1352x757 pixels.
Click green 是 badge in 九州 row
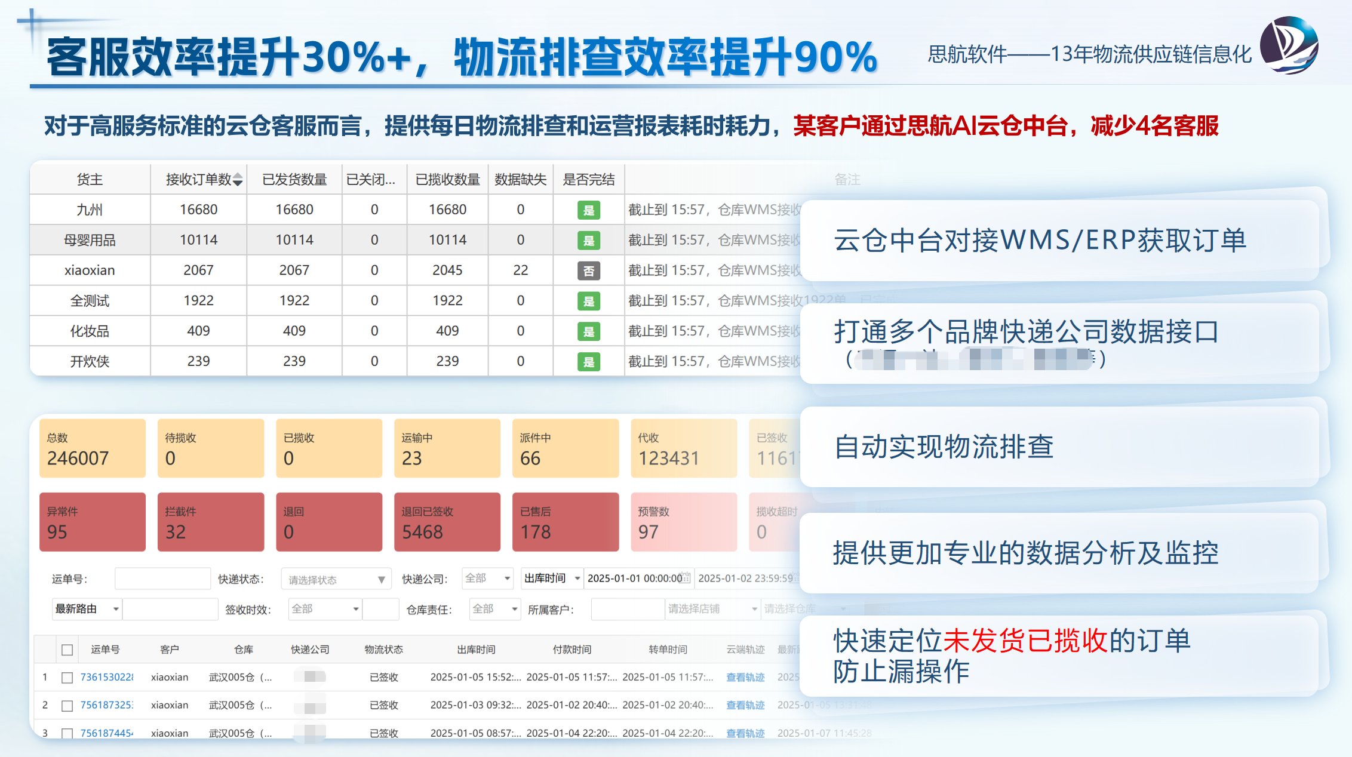588,210
